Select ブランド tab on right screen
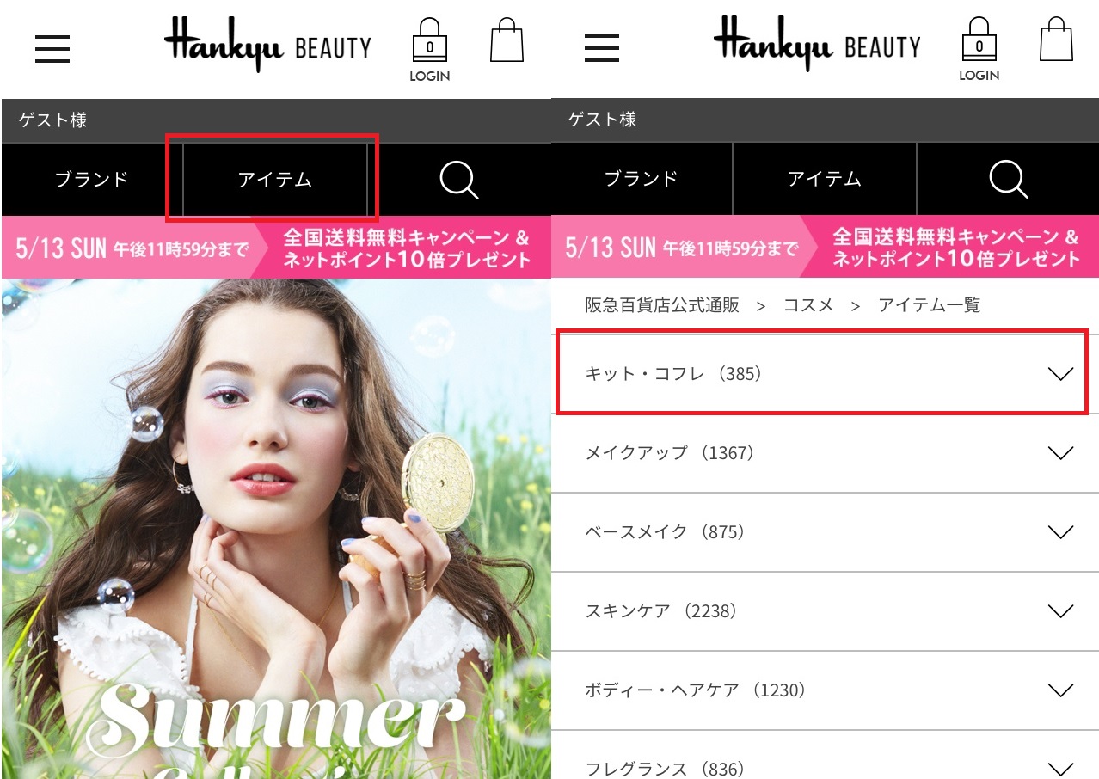Screen dimensions: 1099x779 click(642, 179)
